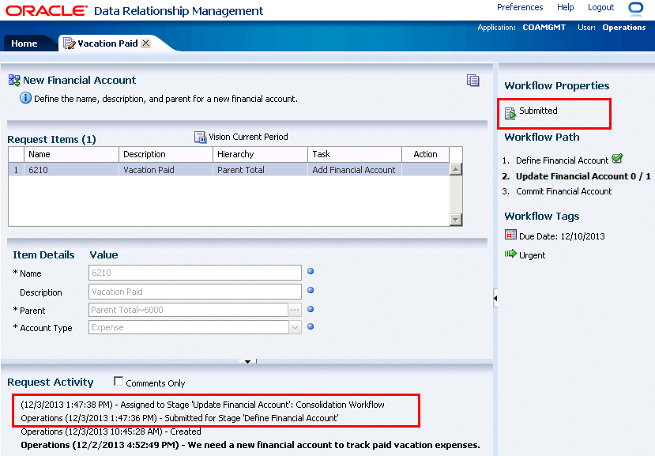Click the Name column header
This screenshot has height=456, width=655.
pos(71,154)
